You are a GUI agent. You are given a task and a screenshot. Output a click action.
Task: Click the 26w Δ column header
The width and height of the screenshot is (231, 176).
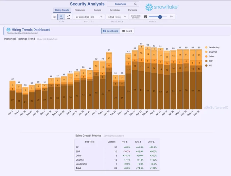[x=151, y=142]
